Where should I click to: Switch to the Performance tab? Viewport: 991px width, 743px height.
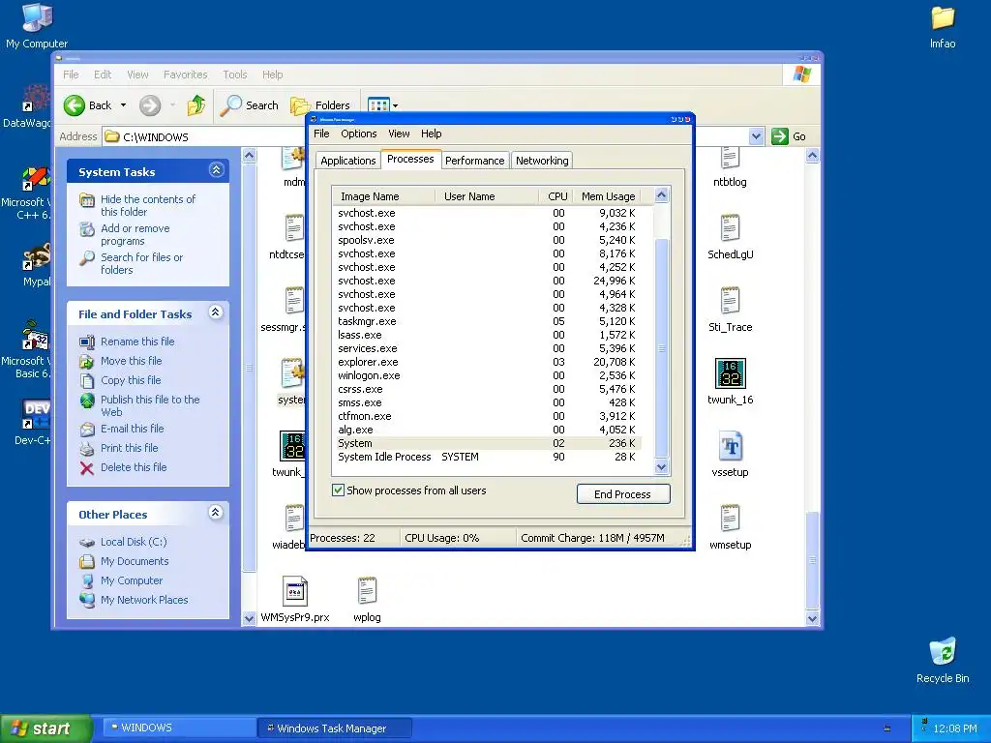tap(474, 161)
